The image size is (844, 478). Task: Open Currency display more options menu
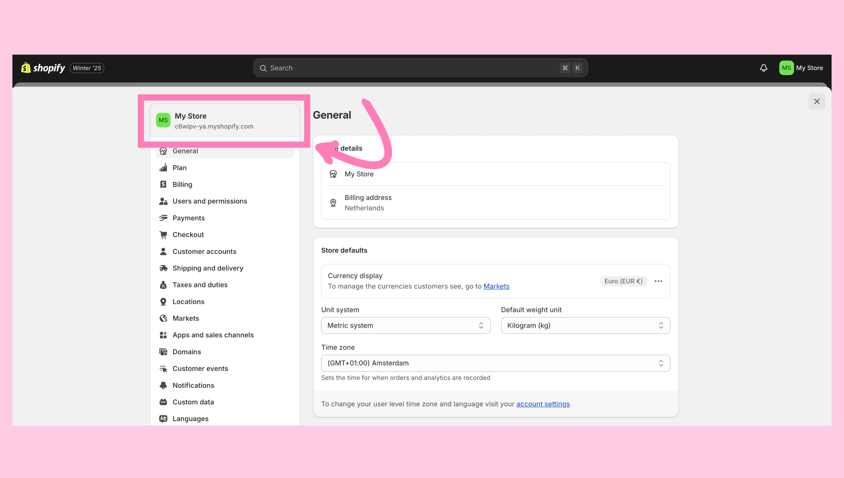(658, 281)
